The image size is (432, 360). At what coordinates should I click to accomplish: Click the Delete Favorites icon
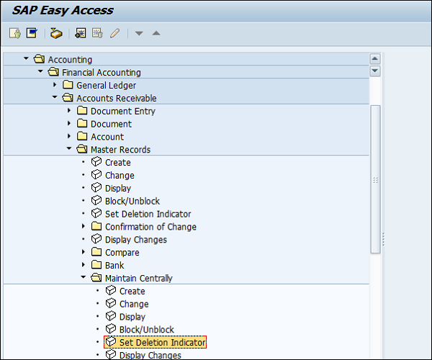click(x=97, y=33)
